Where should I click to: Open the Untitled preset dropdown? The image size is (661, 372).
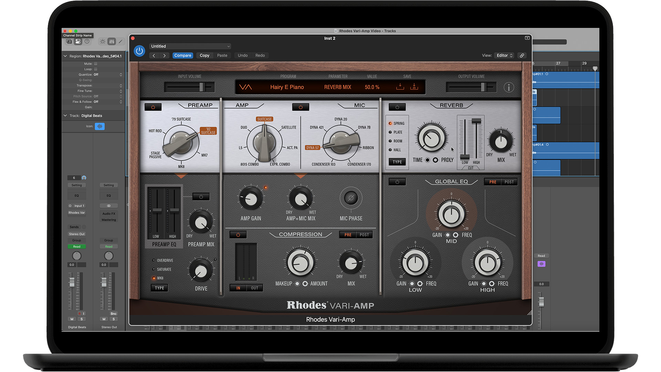click(x=190, y=46)
